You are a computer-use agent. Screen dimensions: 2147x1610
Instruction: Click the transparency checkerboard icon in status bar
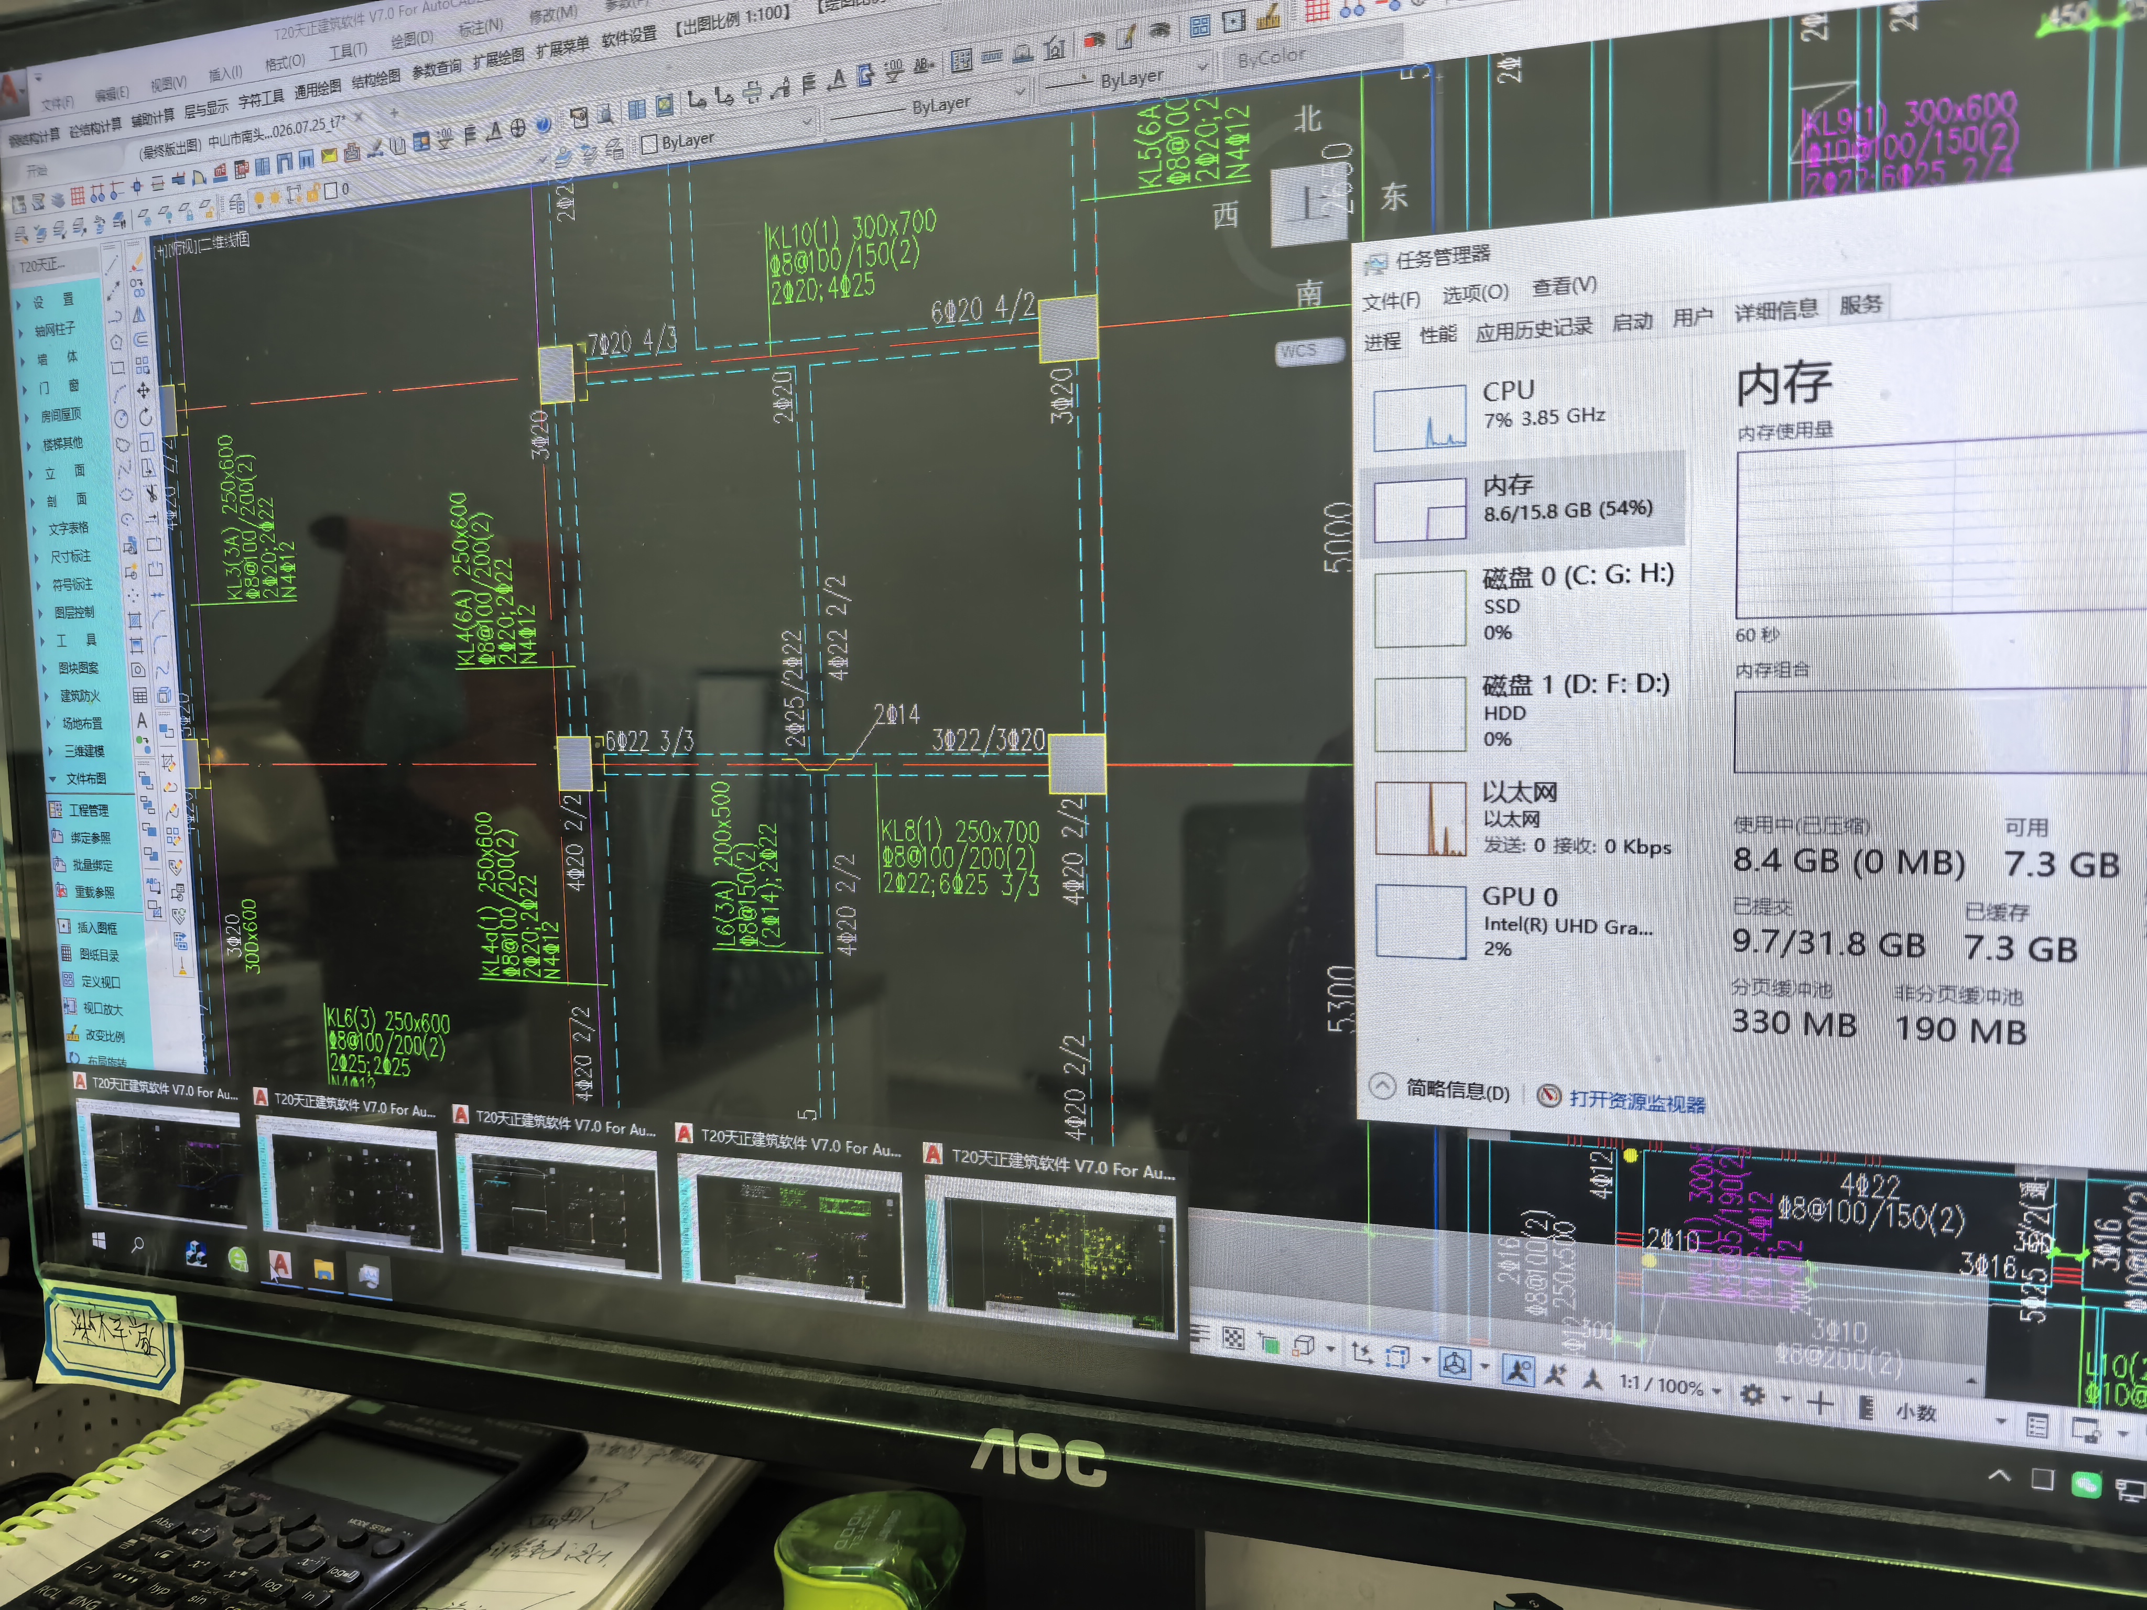[1233, 1339]
